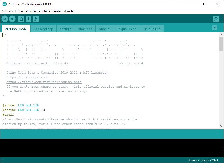Click 'Official code for Arduino boards' text
This screenshot has height=163, width=224.
(37, 63)
